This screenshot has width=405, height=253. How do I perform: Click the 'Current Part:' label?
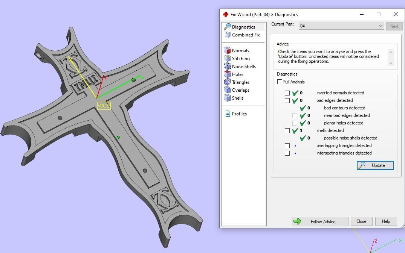click(x=282, y=24)
